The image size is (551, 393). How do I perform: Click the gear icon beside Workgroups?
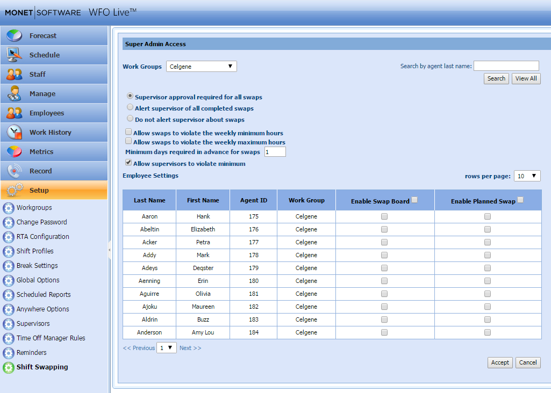pos(9,208)
